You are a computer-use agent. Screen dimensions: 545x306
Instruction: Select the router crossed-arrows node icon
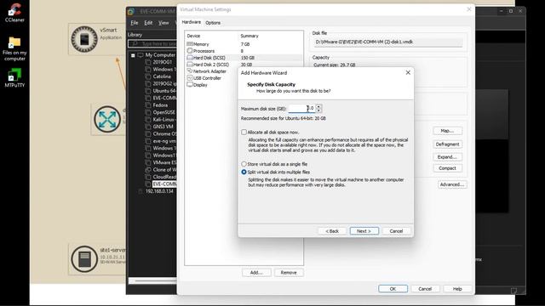107,119
